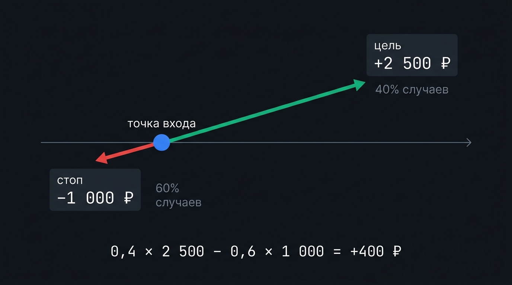This screenshot has width=512, height=285.
Task: Click the green arrow head
Action: (x=359, y=85)
